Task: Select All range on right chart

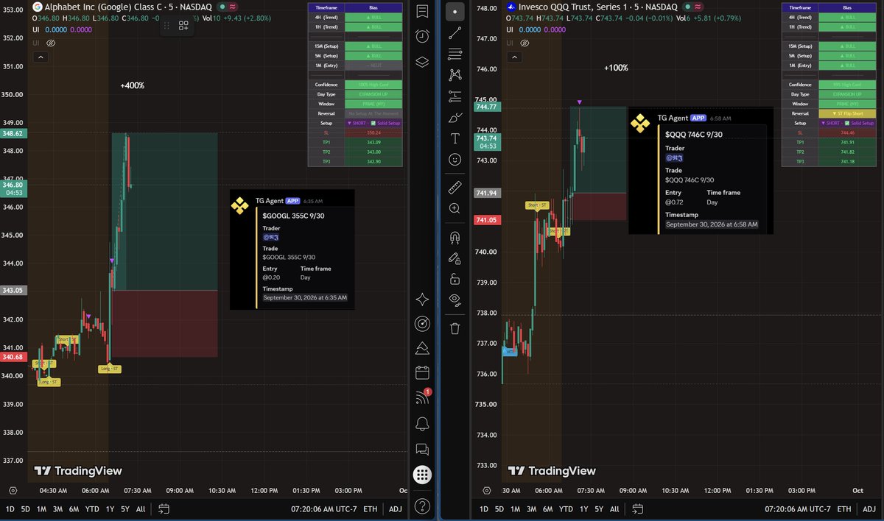Action: [614, 508]
